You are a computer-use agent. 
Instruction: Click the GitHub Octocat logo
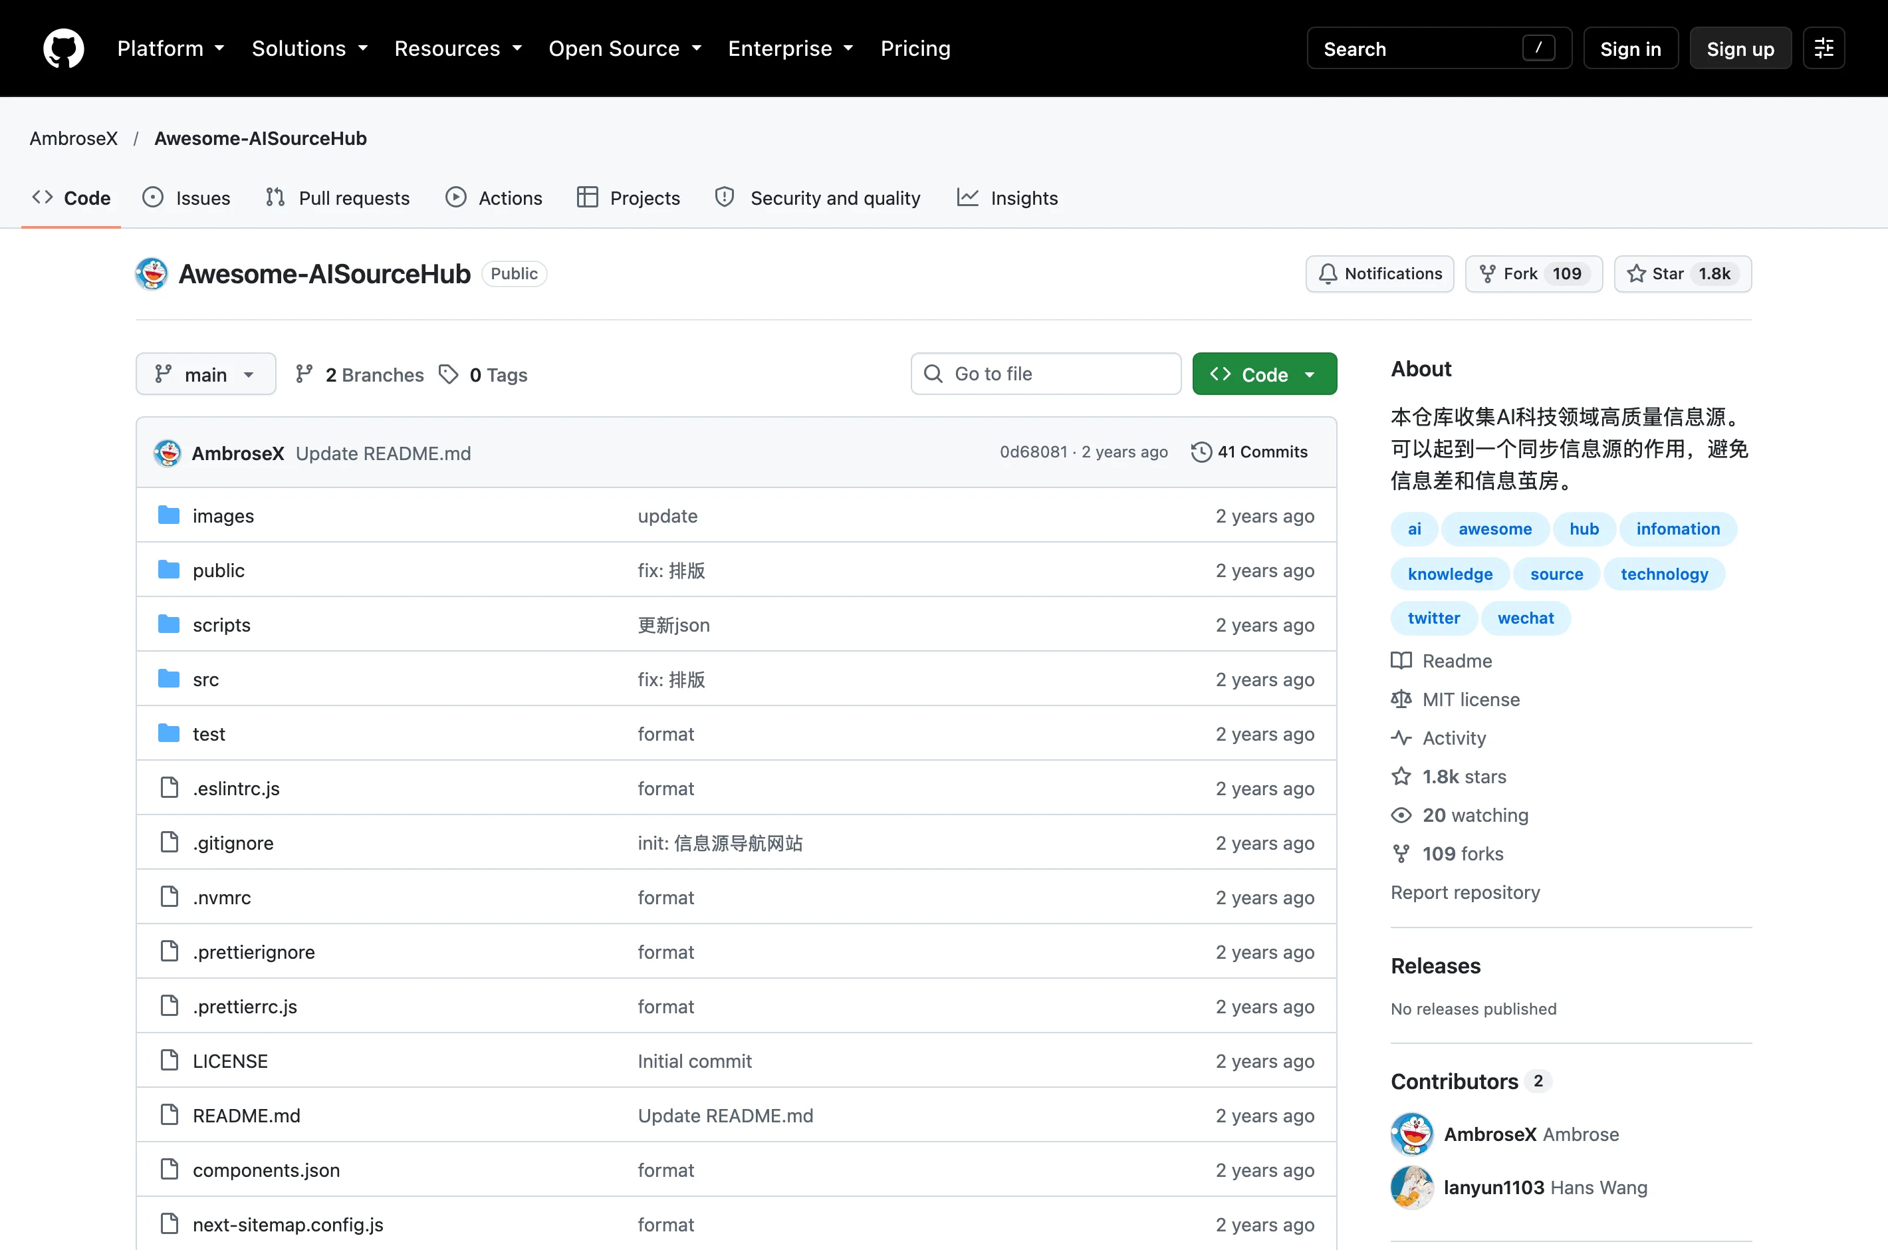64,49
